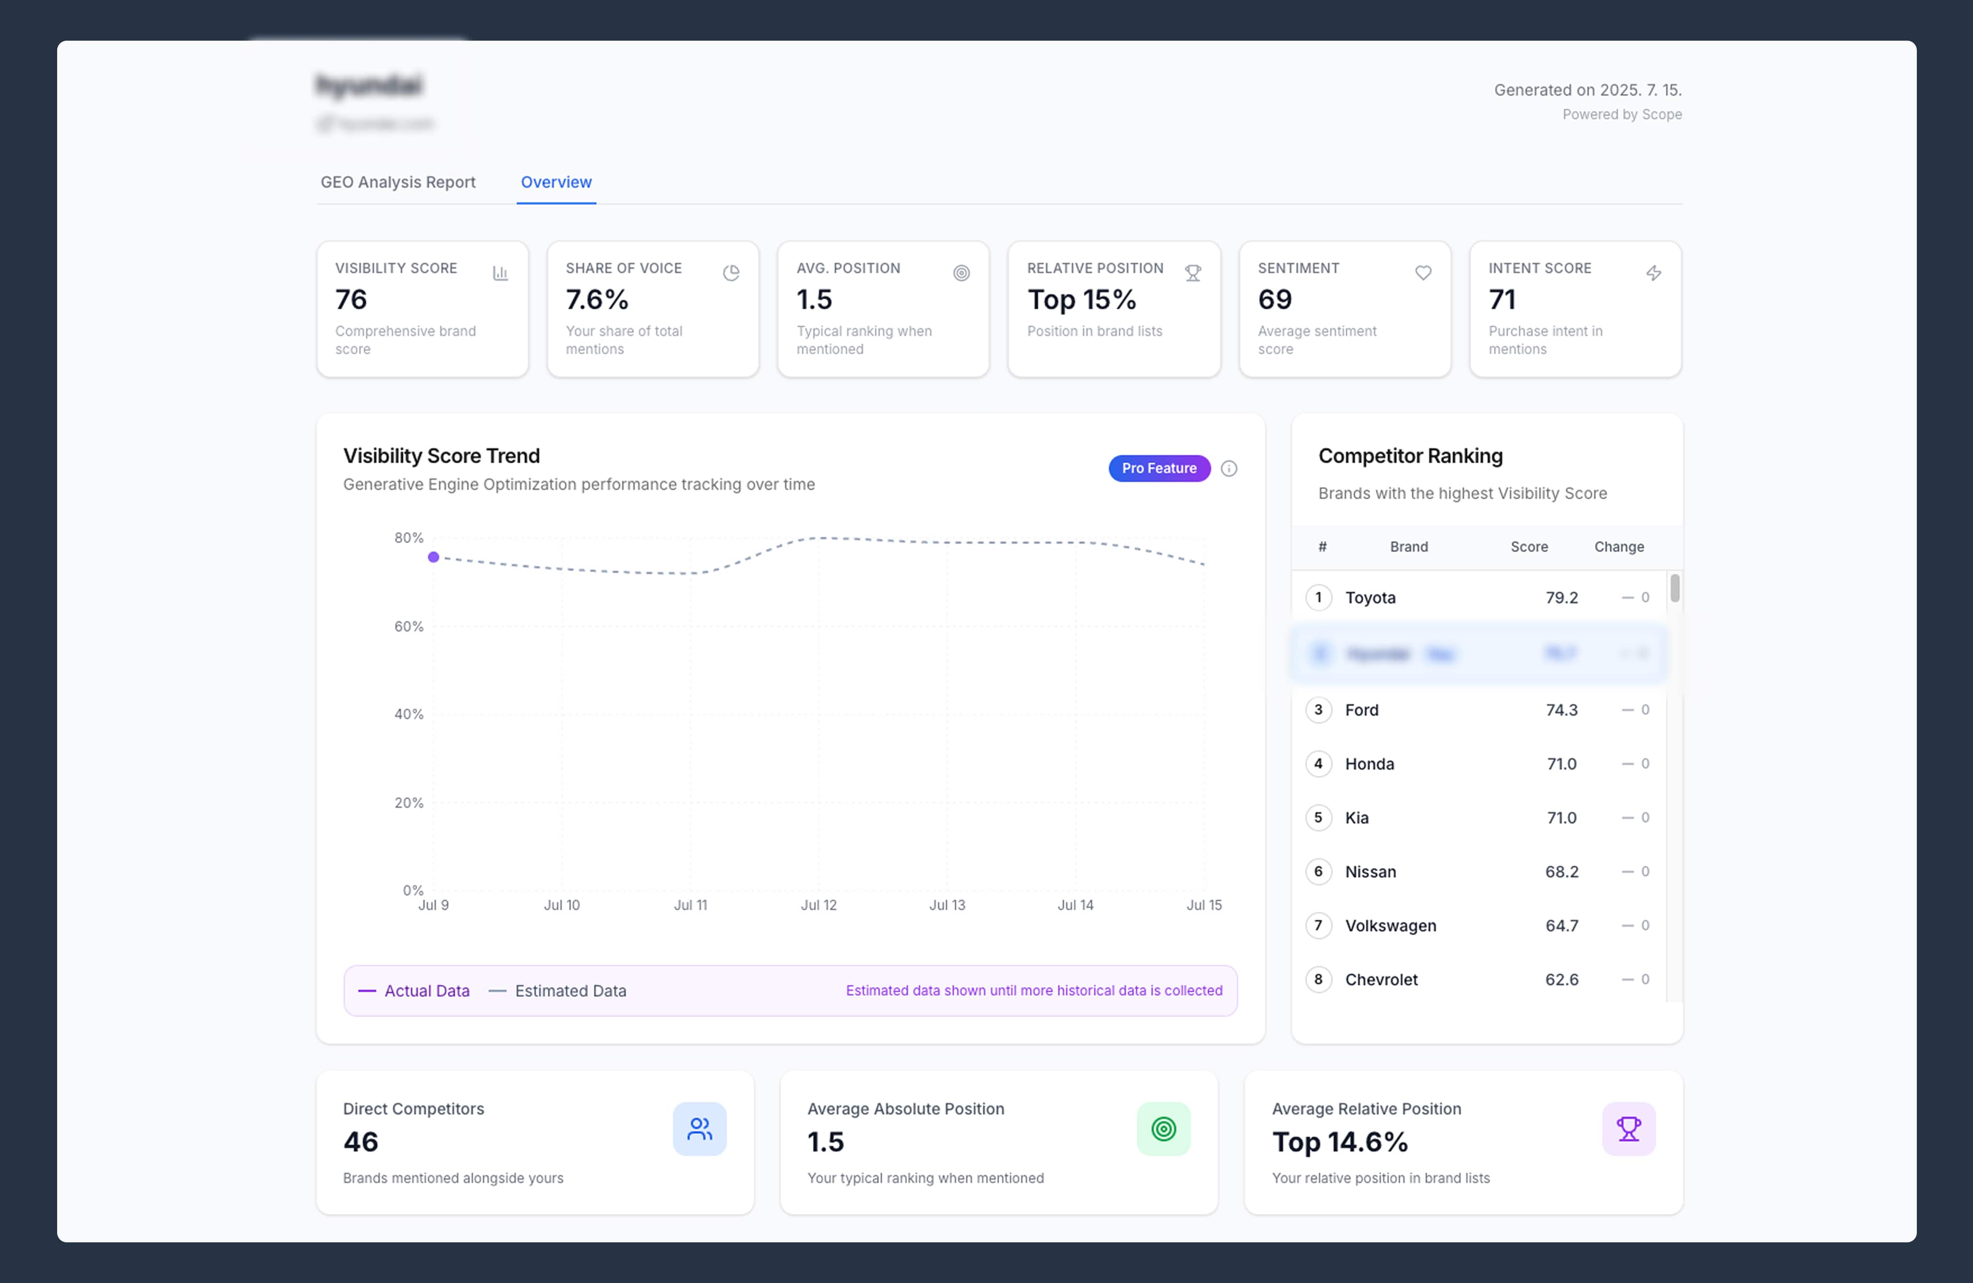Open the GEO Analysis Report tab

tap(398, 182)
